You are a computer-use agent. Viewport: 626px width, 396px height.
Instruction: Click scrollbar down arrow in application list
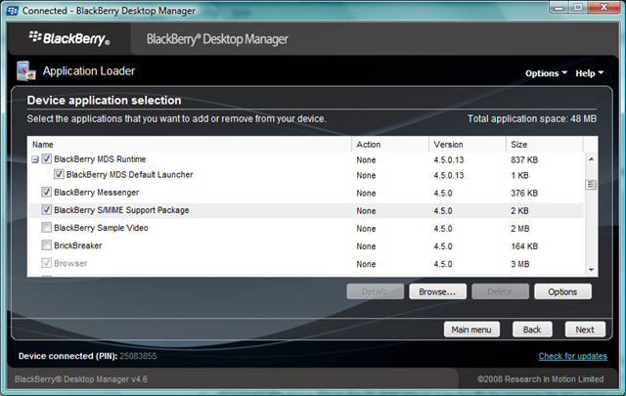click(x=591, y=270)
